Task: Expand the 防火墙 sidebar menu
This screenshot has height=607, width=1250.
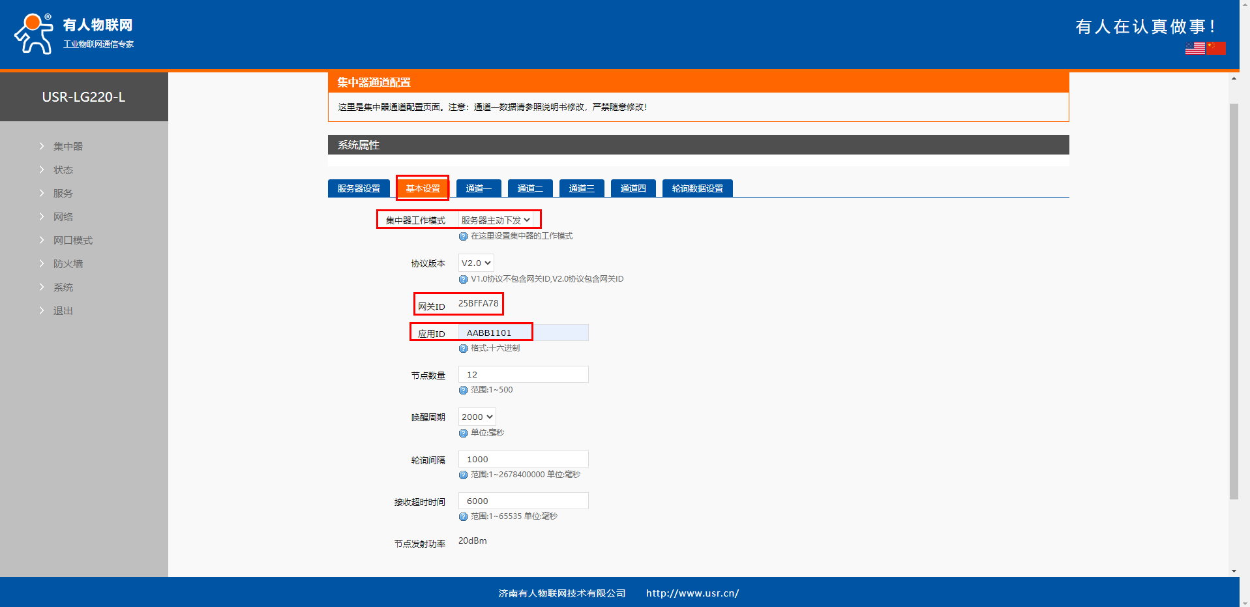Action: 68,264
